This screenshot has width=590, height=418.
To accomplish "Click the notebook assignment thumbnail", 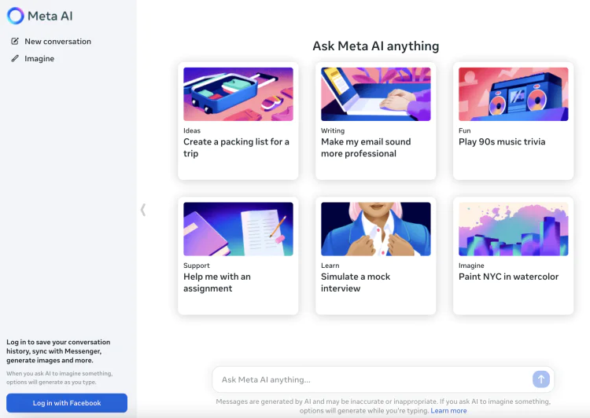I will (238, 229).
